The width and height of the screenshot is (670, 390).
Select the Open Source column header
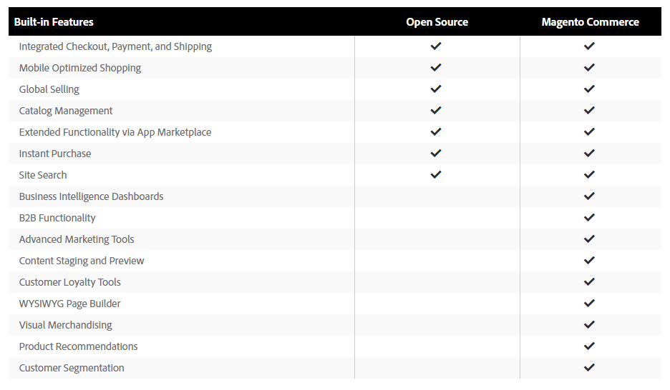tap(437, 22)
